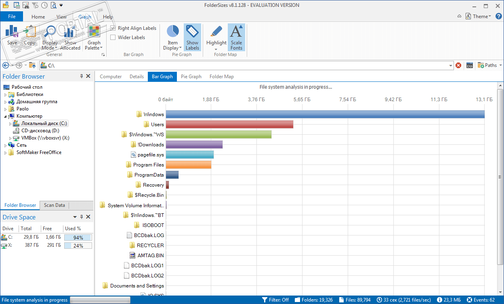
Task: Collapse the Компьютер tree node
Action: [x=6, y=117]
